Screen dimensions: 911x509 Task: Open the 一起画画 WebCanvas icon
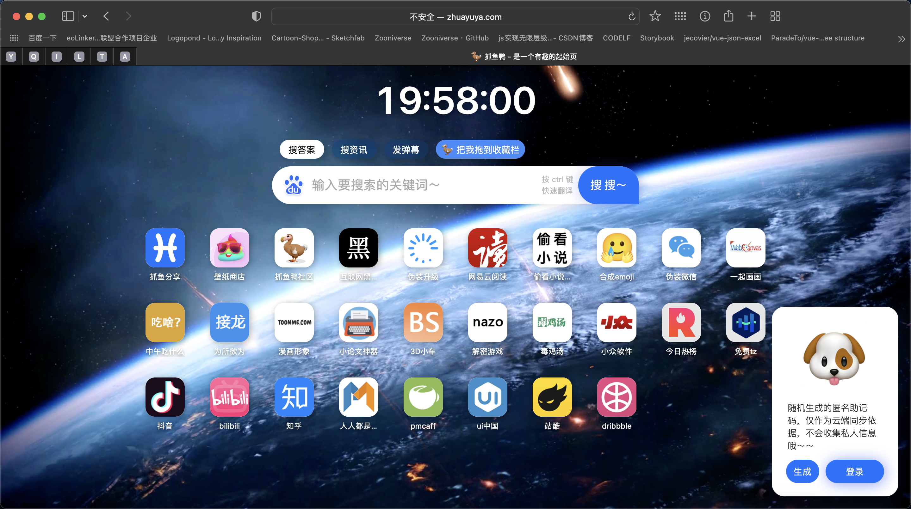click(746, 248)
